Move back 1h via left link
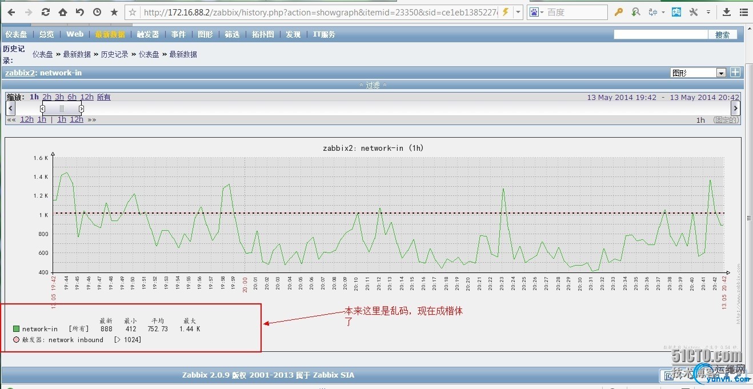The image size is (753, 389). click(x=42, y=119)
